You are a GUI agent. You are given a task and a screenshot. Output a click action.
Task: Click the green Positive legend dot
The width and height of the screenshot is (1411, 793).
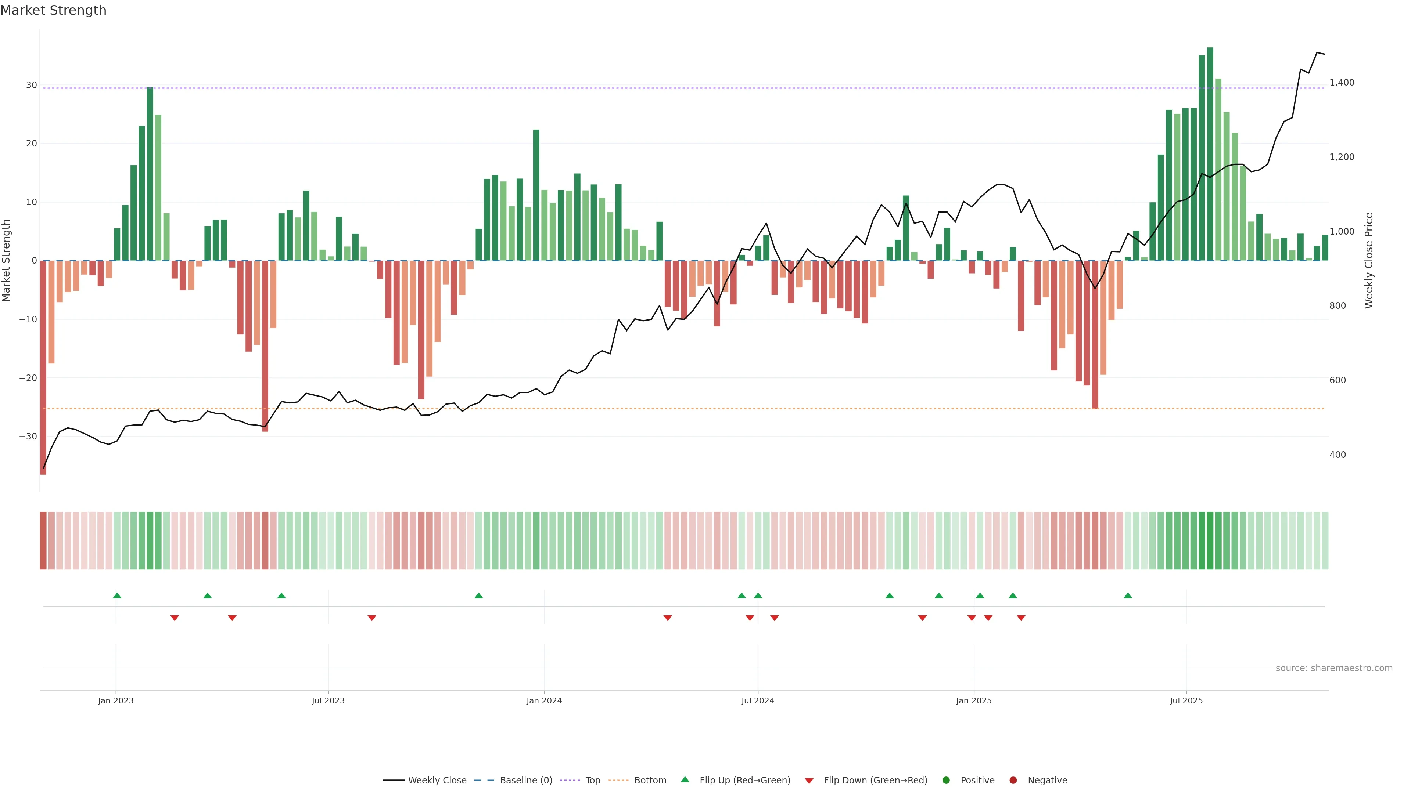(946, 781)
